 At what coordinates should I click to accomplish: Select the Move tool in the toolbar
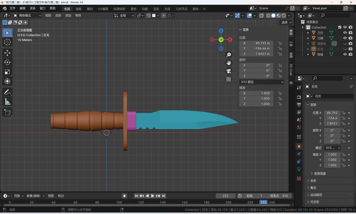pos(7,53)
